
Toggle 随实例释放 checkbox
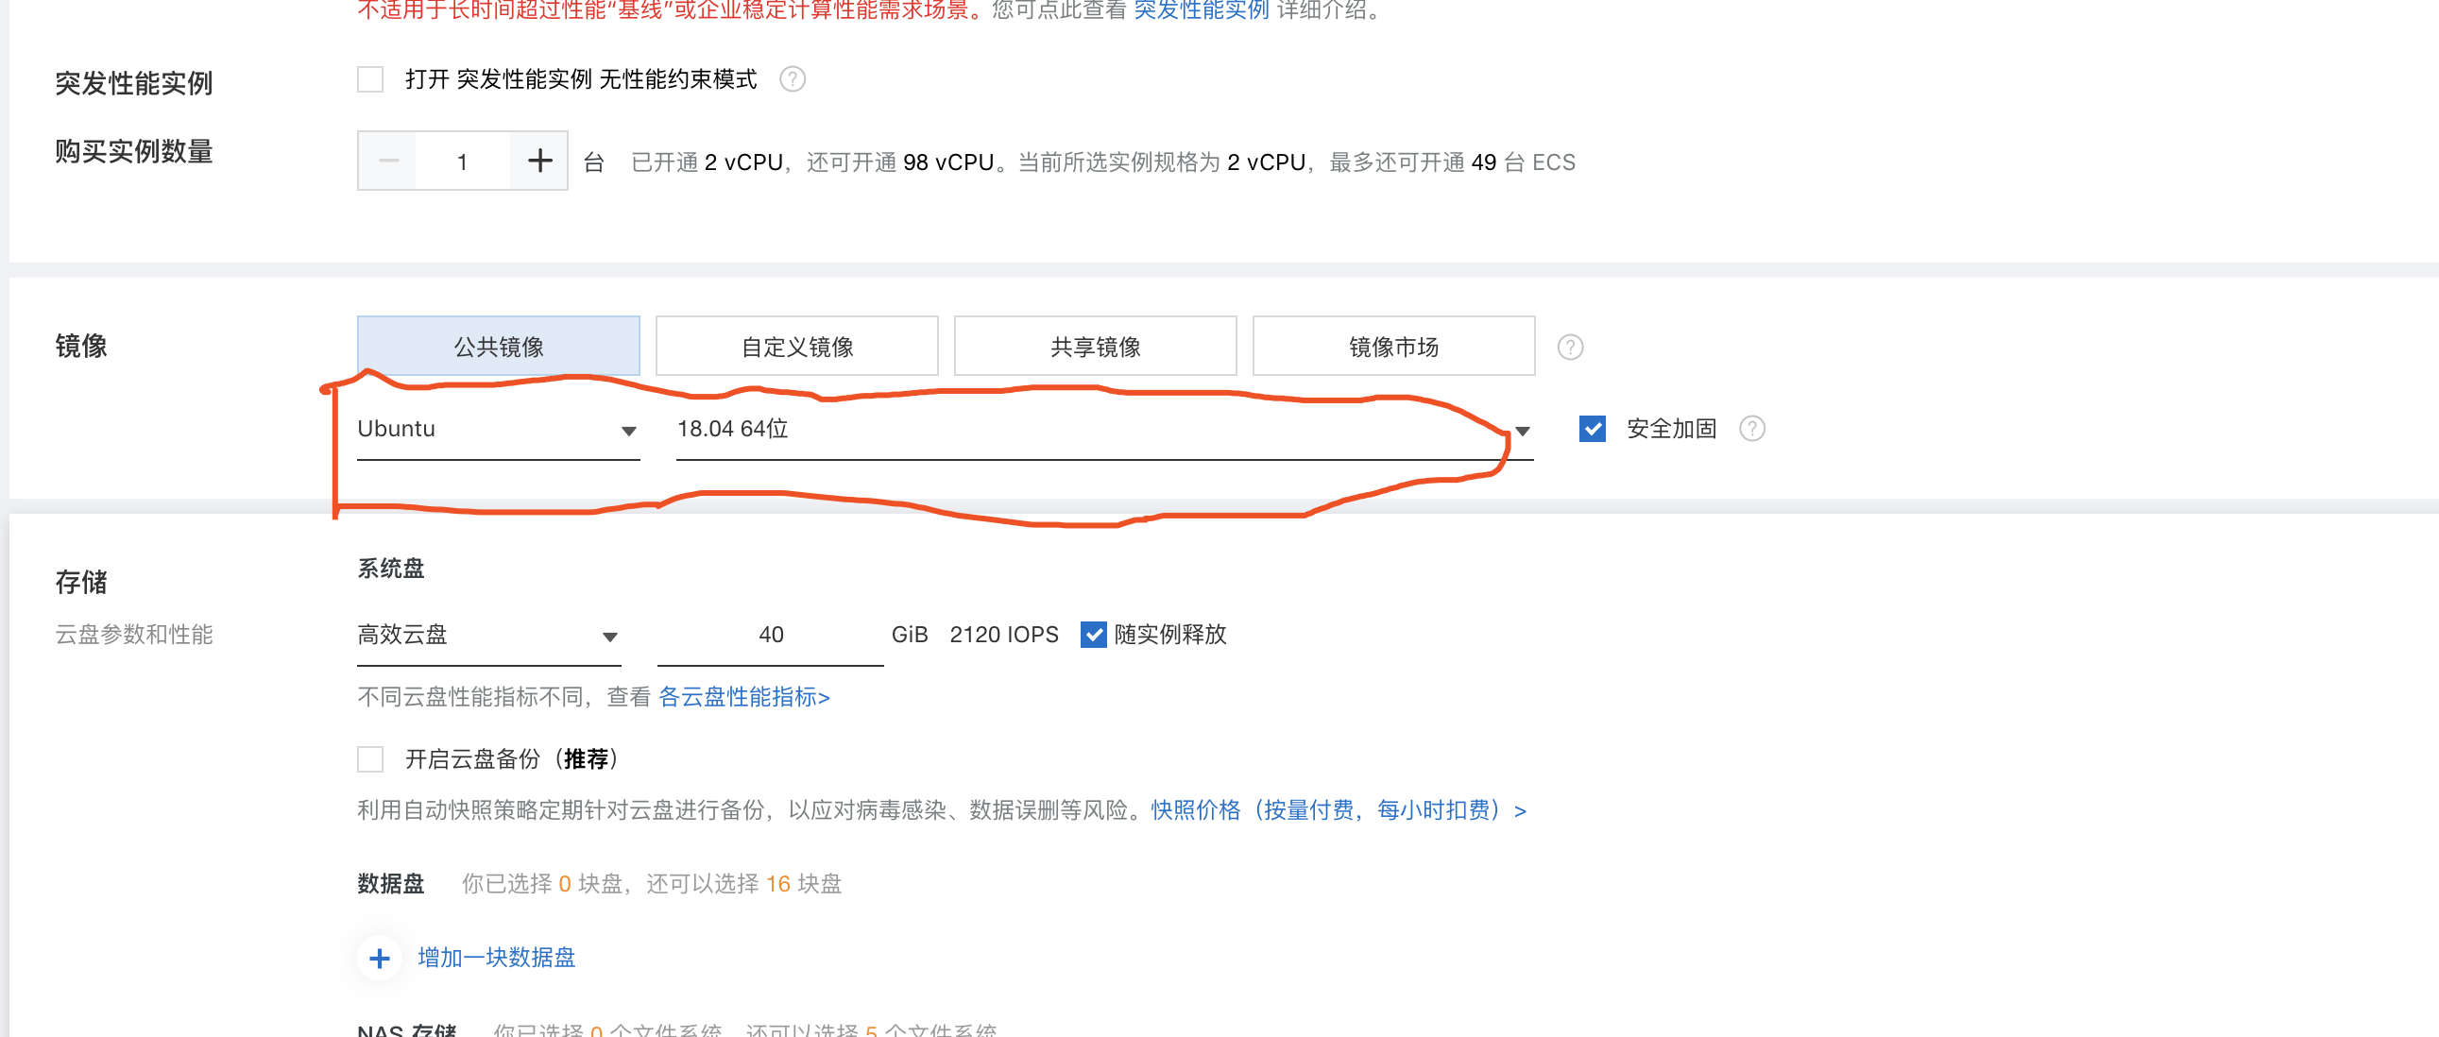(1093, 635)
